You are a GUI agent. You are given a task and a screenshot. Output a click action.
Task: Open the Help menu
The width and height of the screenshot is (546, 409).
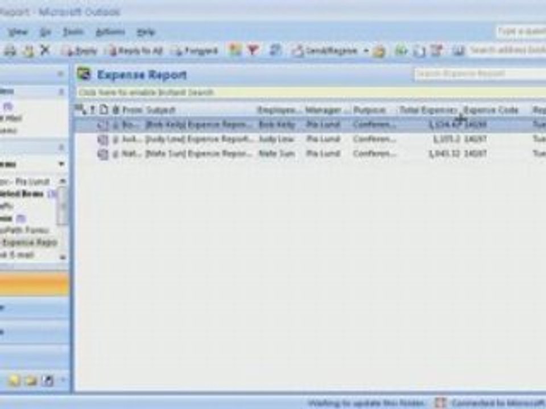tap(146, 32)
